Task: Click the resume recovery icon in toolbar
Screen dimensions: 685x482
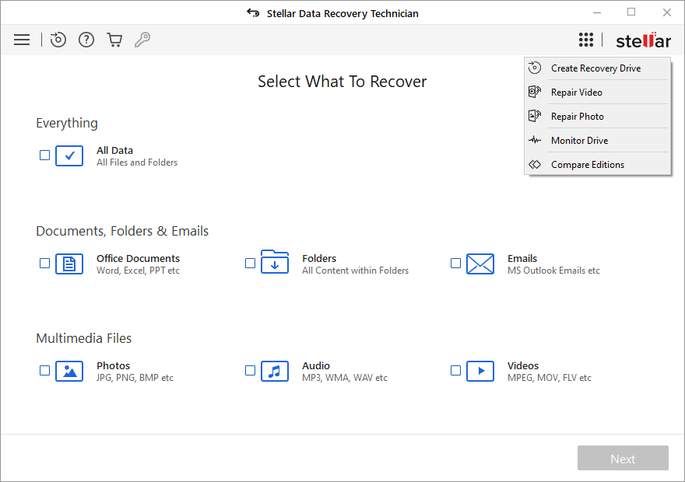Action: pyautogui.click(x=58, y=40)
